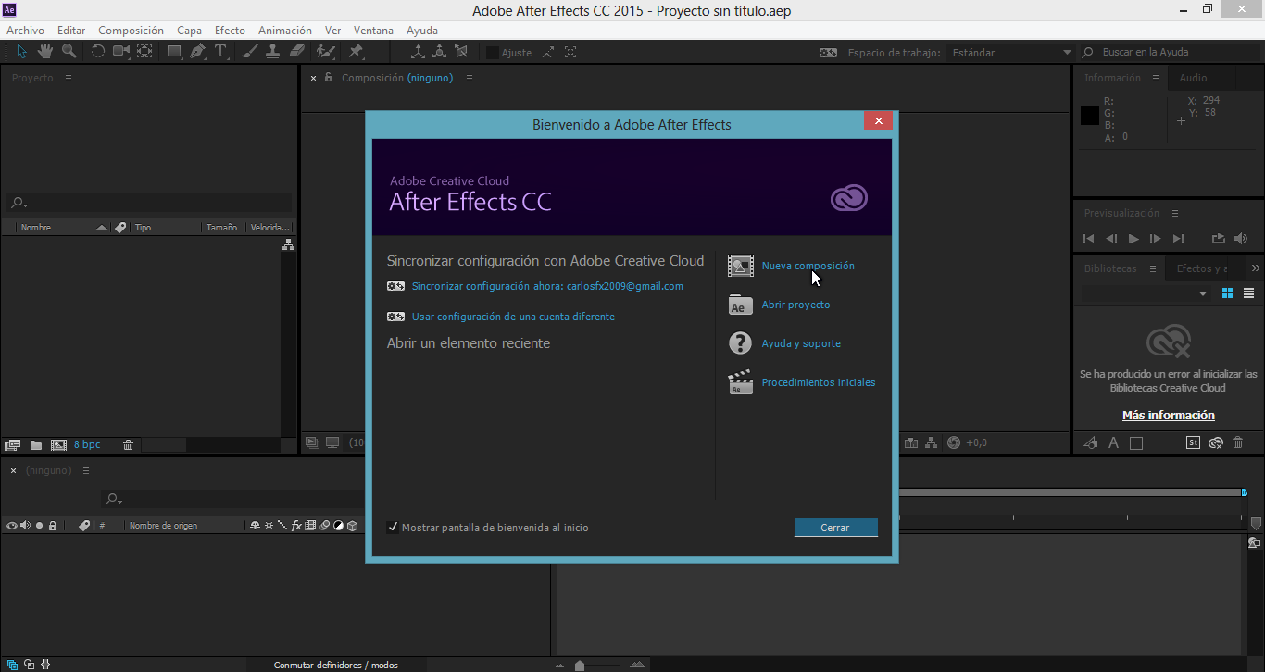This screenshot has height=672, width=1265.
Task: Select the Pen tool
Action: point(197,52)
